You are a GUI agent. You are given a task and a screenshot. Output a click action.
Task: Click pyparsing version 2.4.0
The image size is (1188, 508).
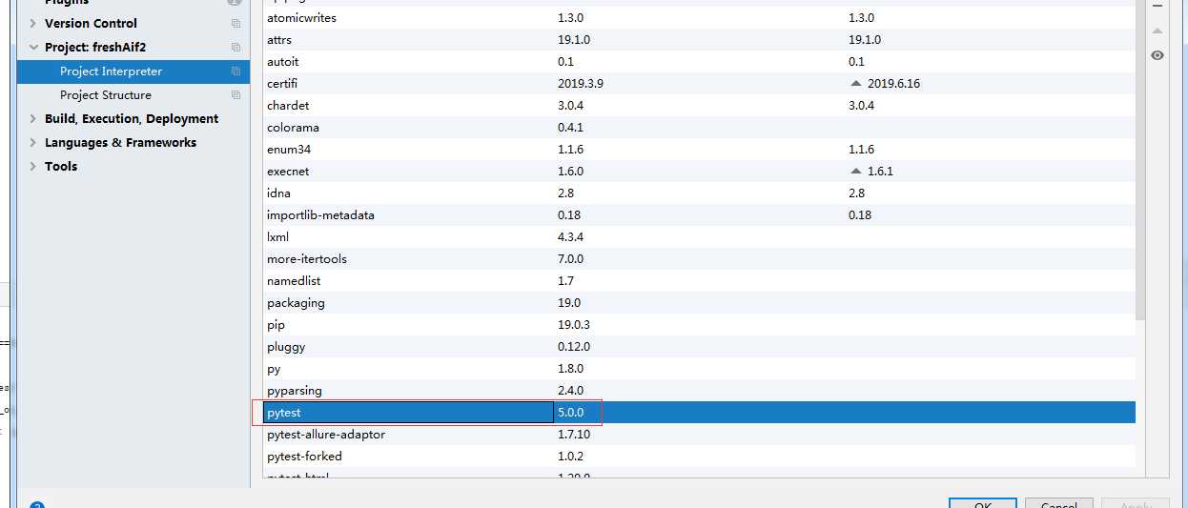(x=570, y=390)
